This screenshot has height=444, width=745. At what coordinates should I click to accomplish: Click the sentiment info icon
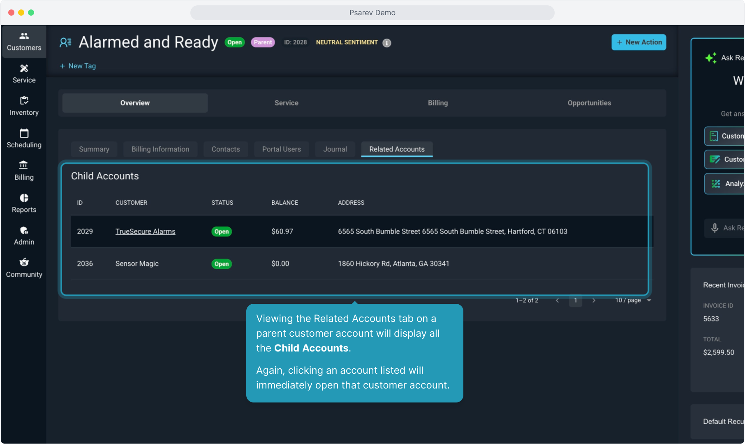(386, 43)
